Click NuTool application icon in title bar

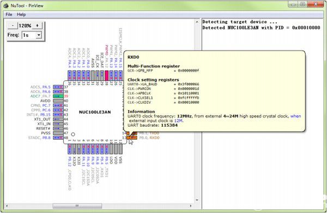coord(6,5)
